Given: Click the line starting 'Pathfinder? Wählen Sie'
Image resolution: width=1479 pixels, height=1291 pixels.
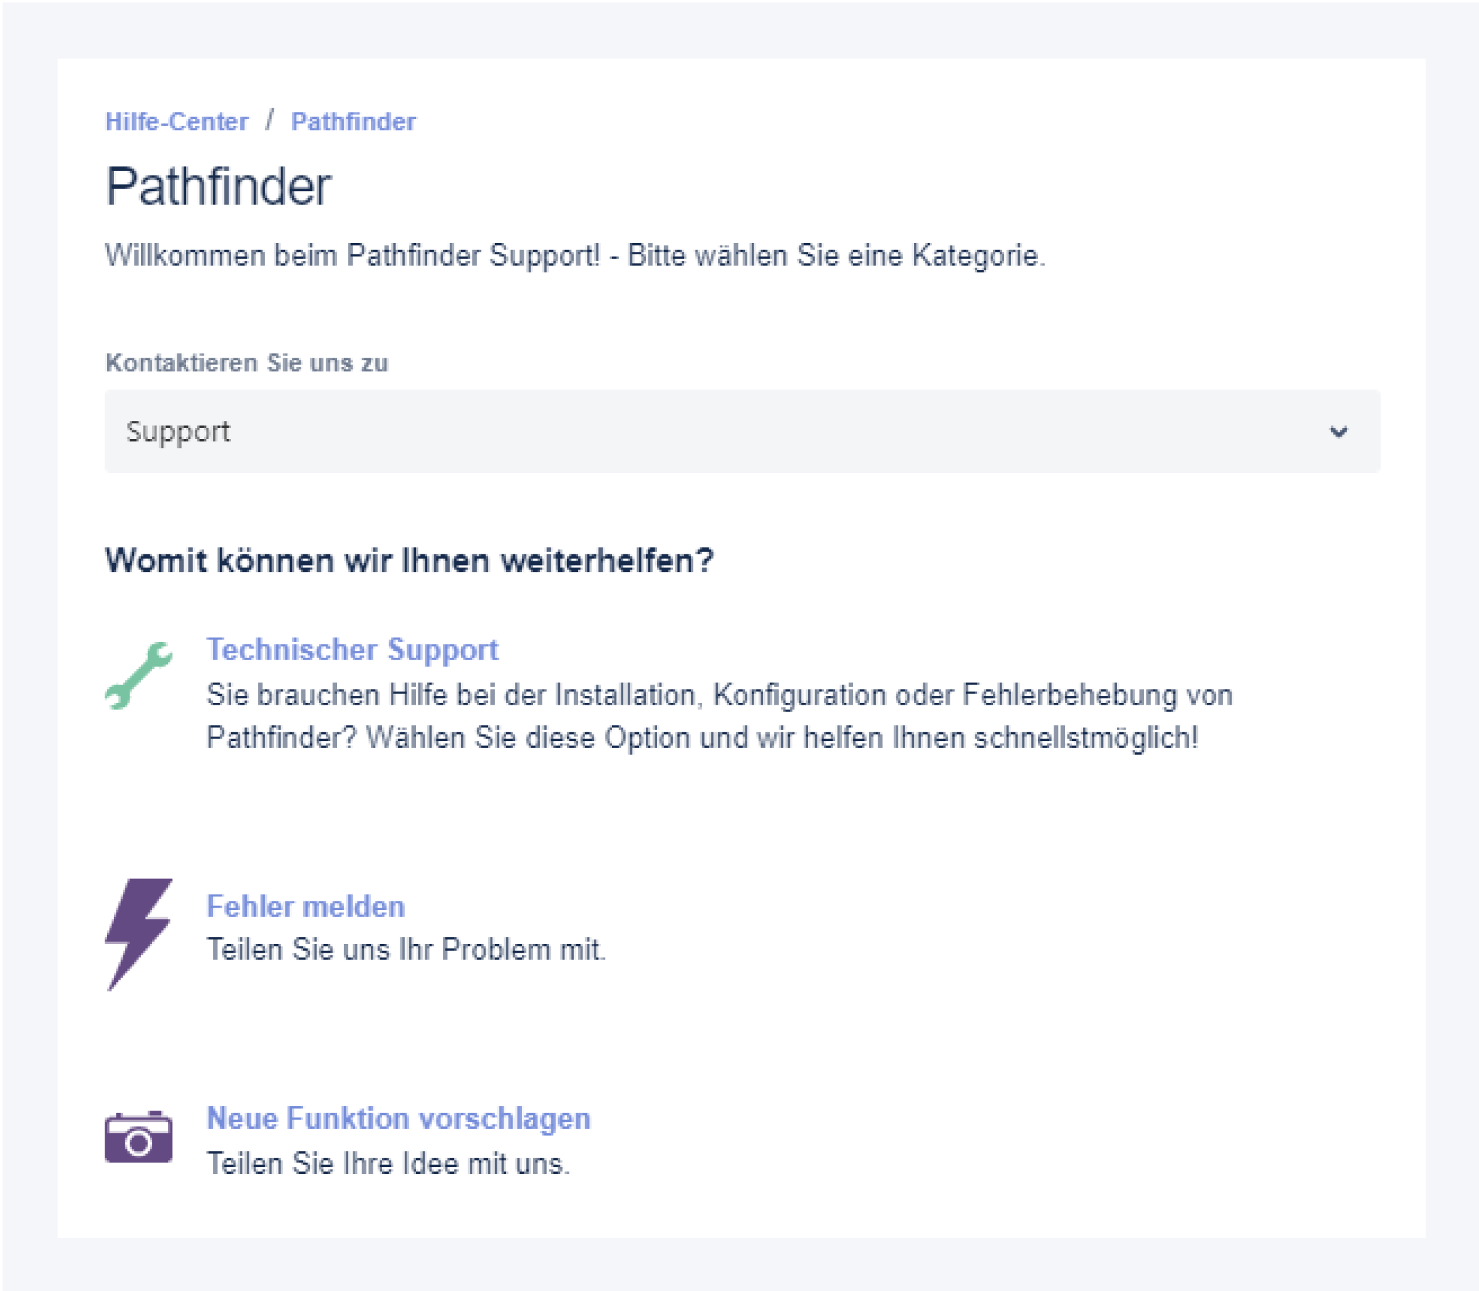Looking at the screenshot, I should 702,738.
